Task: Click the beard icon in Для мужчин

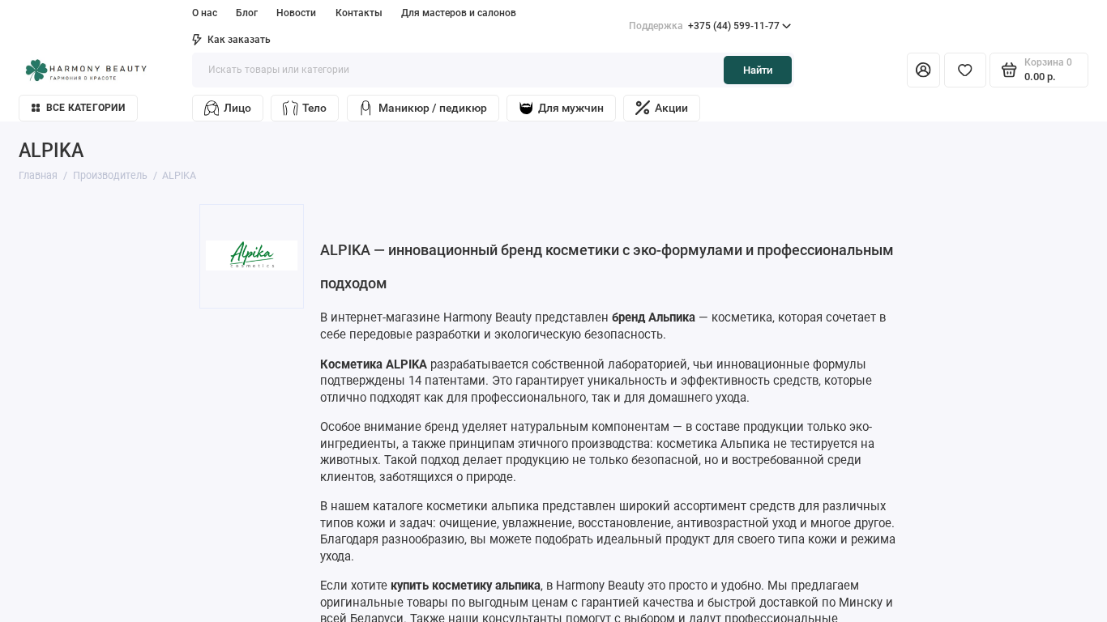Action: tap(526, 108)
